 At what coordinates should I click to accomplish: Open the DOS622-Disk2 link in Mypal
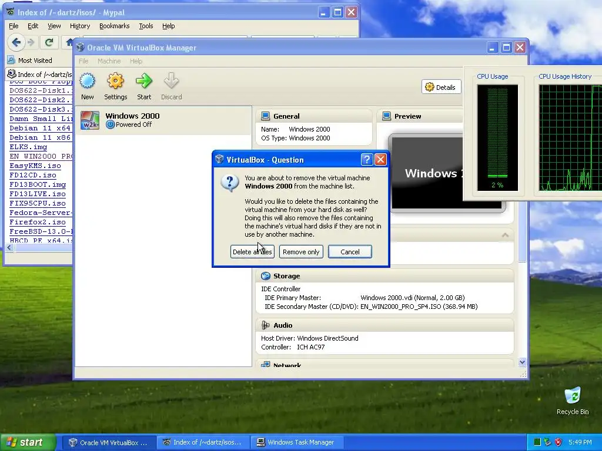(41, 100)
